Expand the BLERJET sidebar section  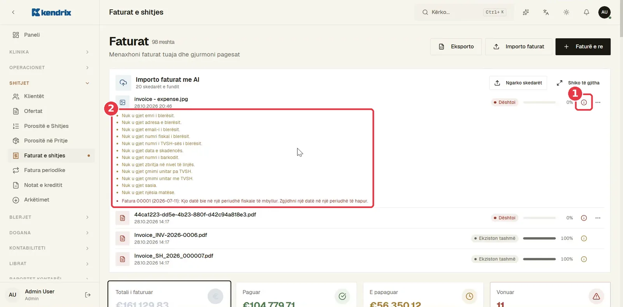(x=49, y=217)
